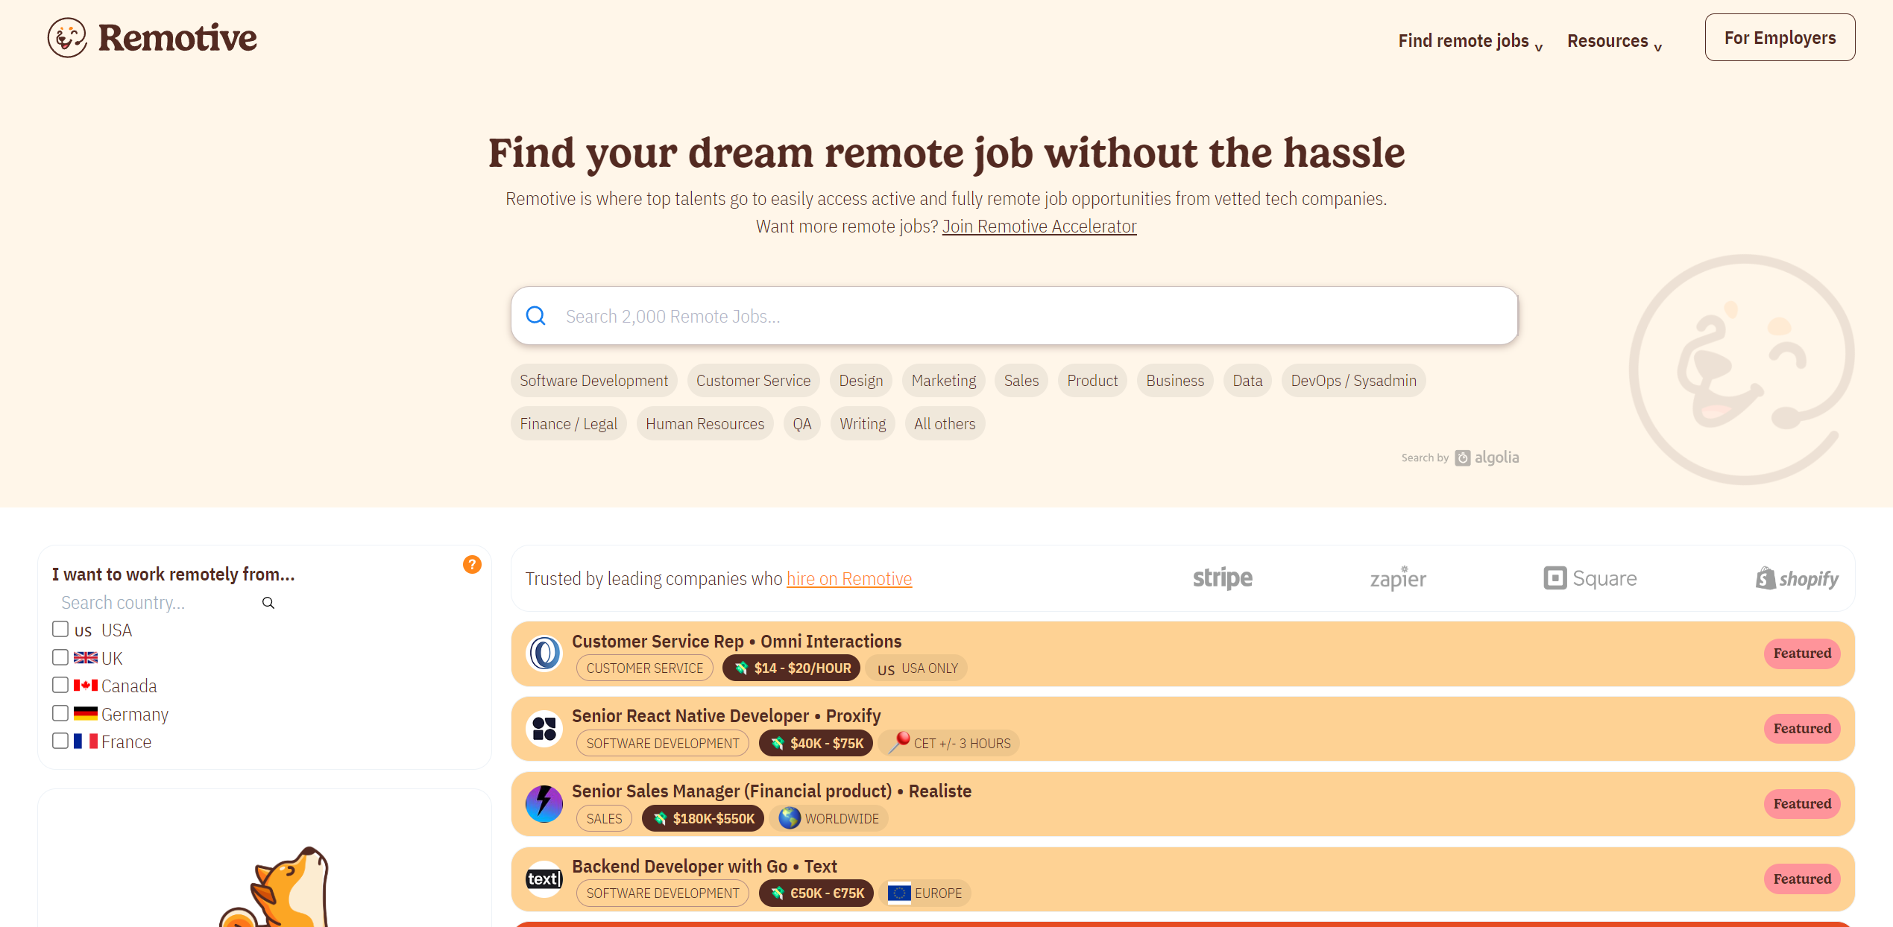1893x927 pixels.
Task: Click the Shopify logo
Action: 1797,578
